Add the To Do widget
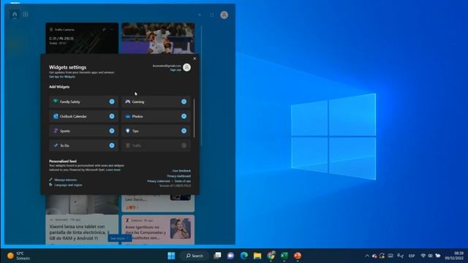 coord(112,145)
